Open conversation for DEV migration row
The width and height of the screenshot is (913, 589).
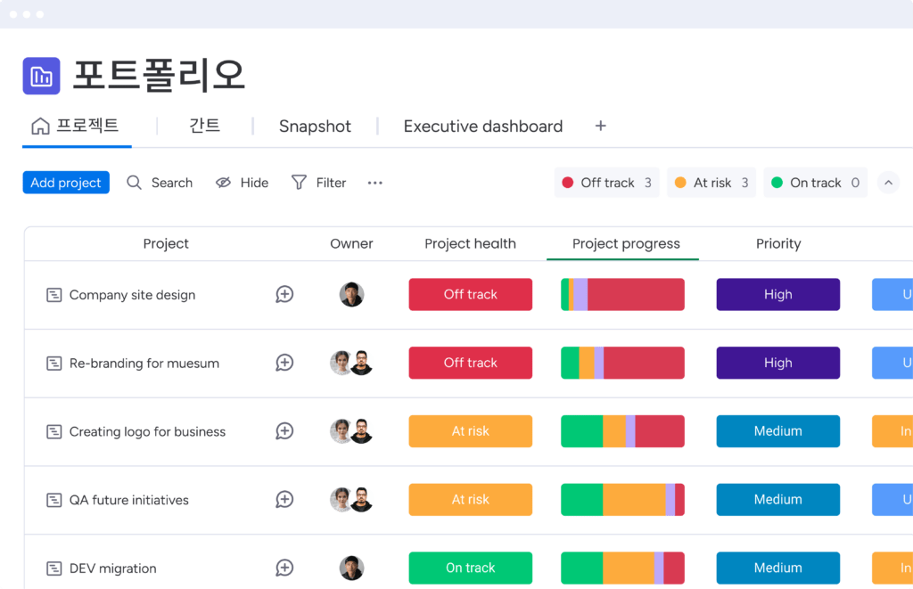284,568
